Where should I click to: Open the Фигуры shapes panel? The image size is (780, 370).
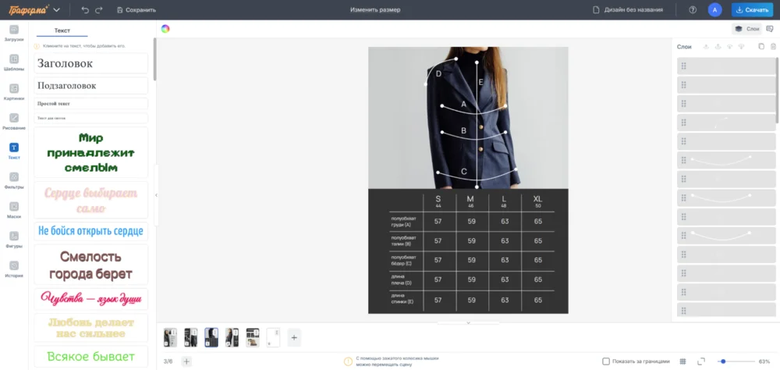pyautogui.click(x=14, y=240)
